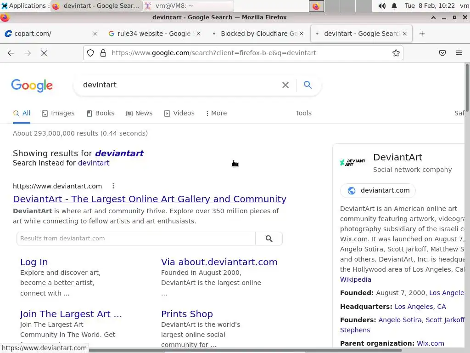This screenshot has width=470, height=353.
Task: Open Los Angeles, CA headquarters link
Action: click(x=420, y=307)
